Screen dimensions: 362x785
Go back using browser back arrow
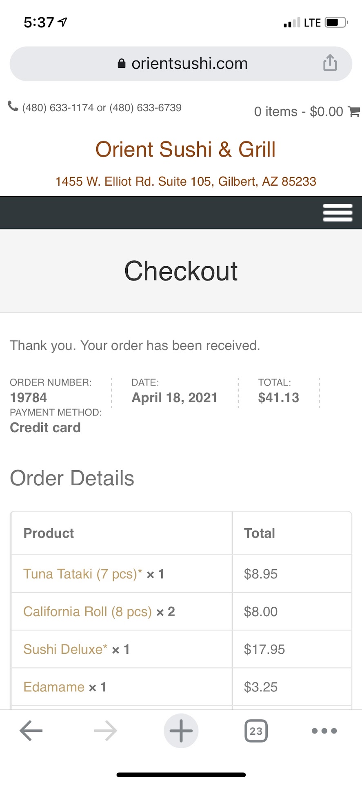31,731
